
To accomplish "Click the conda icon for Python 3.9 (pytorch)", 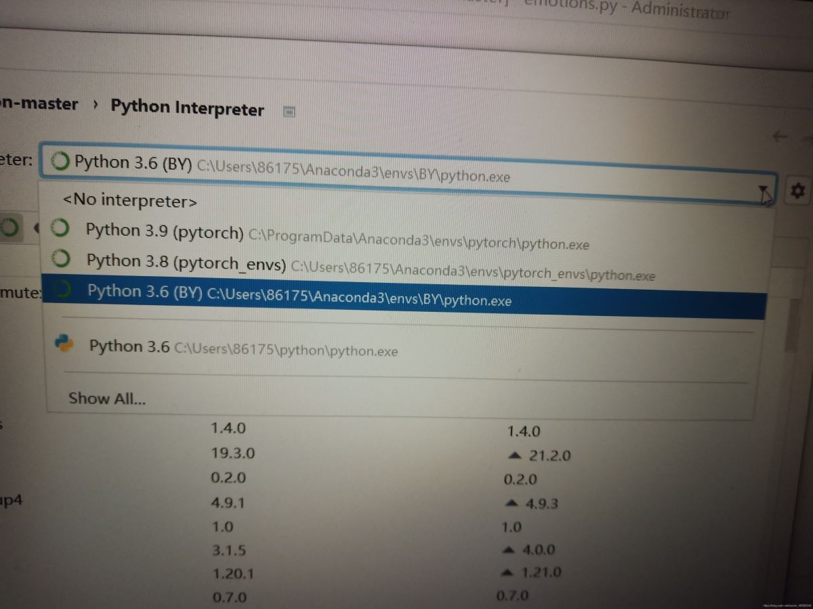I will [60, 229].
